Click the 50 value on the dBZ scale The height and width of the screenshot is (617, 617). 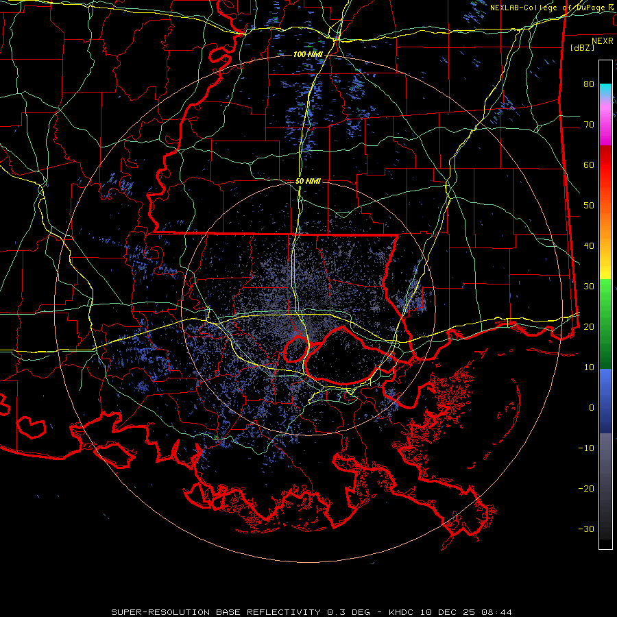(589, 206)
